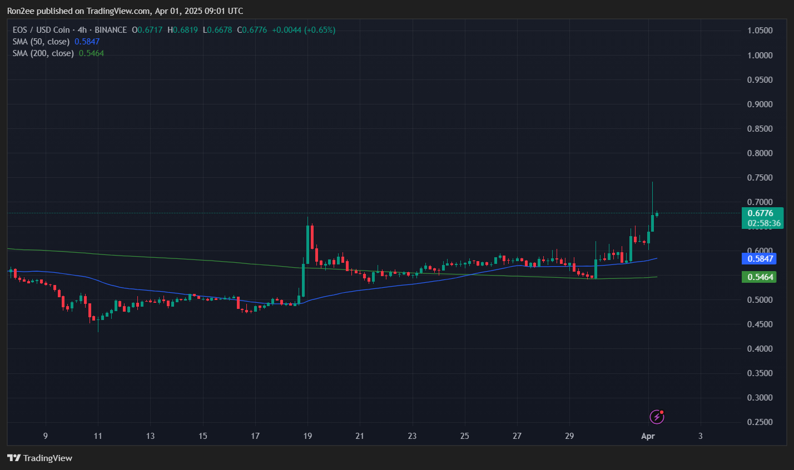Click the purple lightning bolt icon on chart
794x470 pixels.
coord(657,417)
